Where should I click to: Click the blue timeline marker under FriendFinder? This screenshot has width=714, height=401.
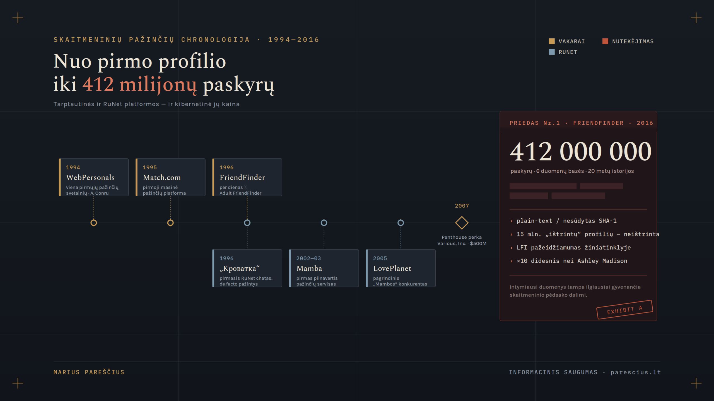tap(247, 223)
